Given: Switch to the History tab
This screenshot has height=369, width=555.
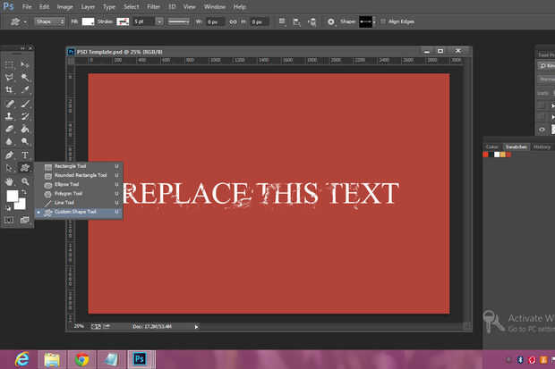Looking at the screenshot, I should [x=542, y=147].
